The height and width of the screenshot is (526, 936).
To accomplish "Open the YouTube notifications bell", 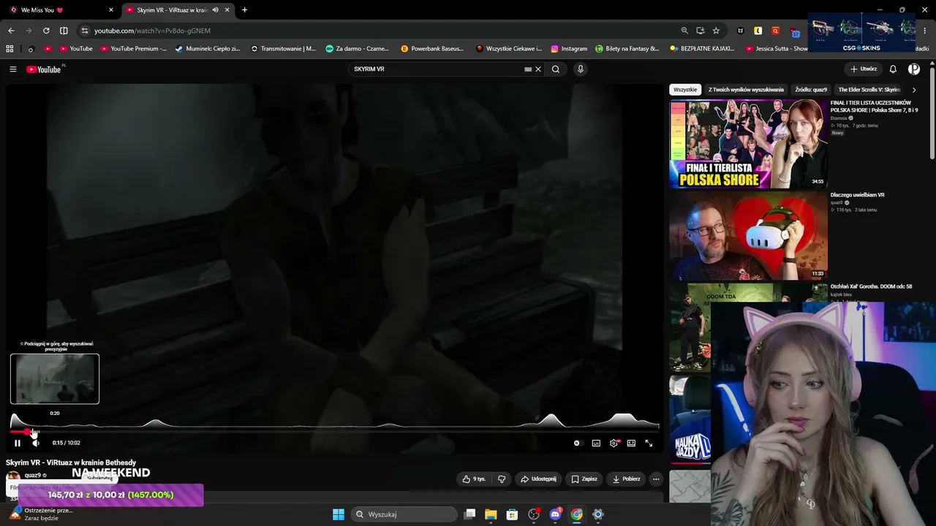I will 893,69.
